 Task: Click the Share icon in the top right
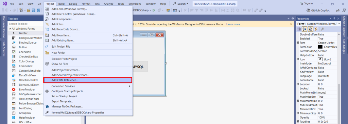tap(338, 10)
